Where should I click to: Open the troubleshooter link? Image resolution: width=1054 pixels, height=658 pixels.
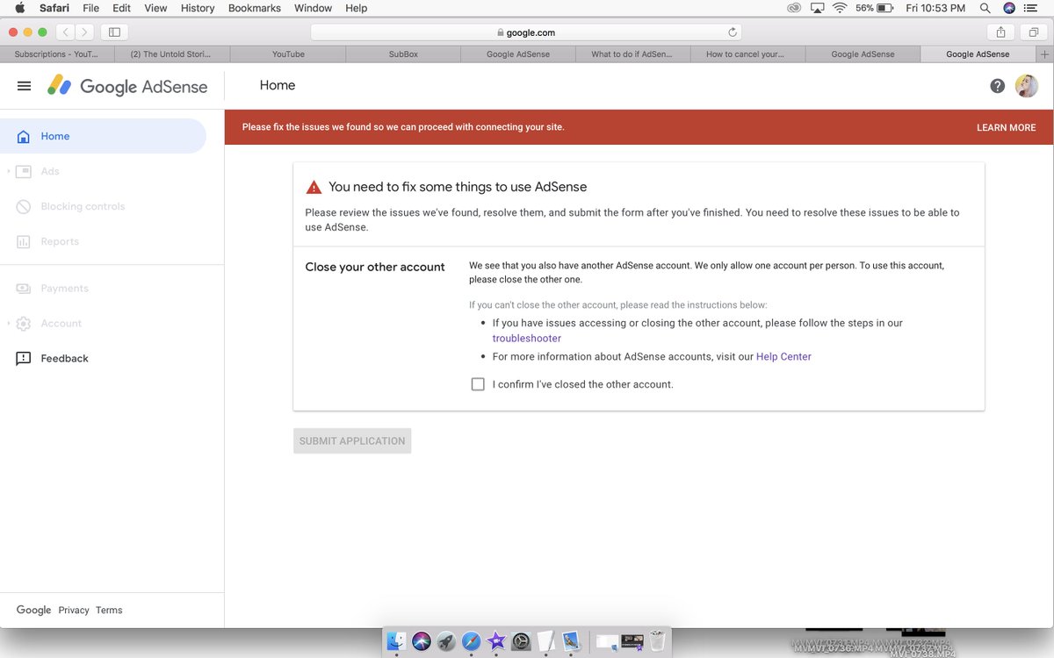tap(526, 338)
